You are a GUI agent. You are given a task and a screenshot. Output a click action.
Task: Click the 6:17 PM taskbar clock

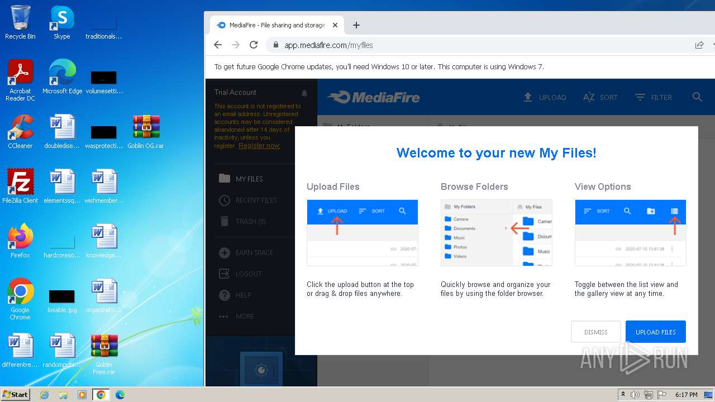(x=686, y=395)
